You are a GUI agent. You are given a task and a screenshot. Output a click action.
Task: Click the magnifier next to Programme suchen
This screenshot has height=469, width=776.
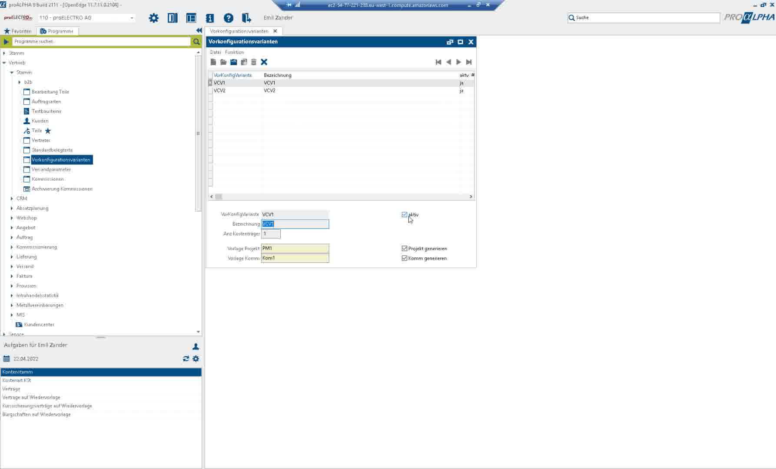pos(196,42)
